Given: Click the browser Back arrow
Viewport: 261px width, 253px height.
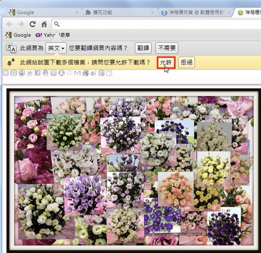Looking at the screenshot, I should tap(9, 24).
